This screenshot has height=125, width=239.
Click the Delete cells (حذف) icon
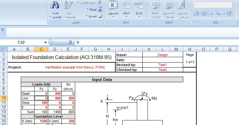tap(126, 5)
